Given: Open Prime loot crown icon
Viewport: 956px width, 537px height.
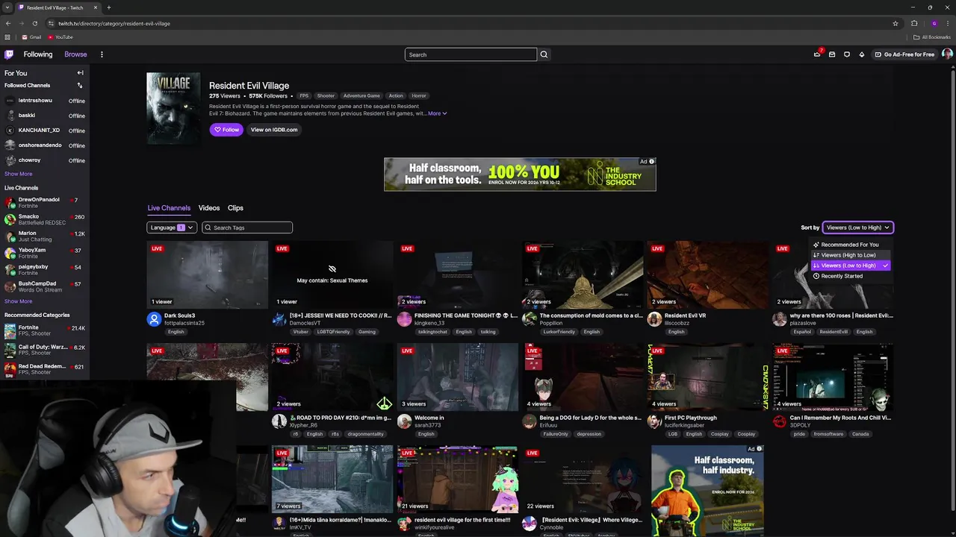Looking at the screenshot, I should [817, 54].
